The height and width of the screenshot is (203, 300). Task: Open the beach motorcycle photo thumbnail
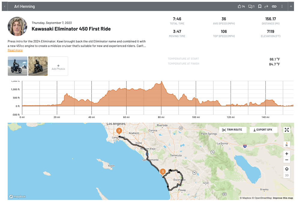(17, 66)
